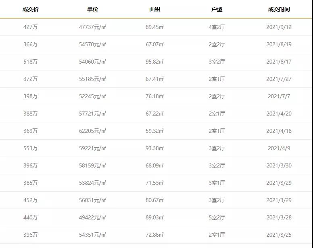313x248 pixels.
Task: Click the date 2021/3/25
Action: (x=279, y=235)
